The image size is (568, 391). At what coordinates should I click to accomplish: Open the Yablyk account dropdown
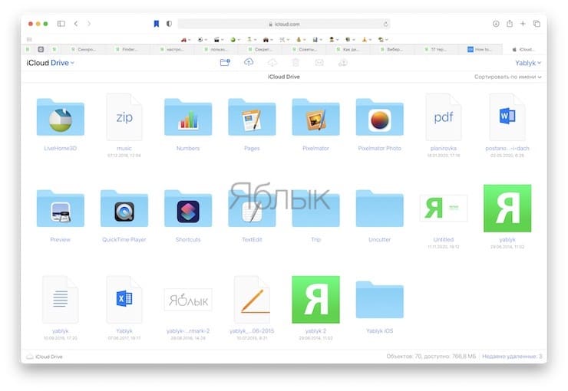click(x=528, y=63)
